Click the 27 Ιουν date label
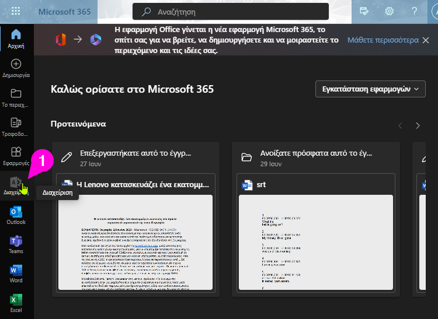 (x=91, y=164)
